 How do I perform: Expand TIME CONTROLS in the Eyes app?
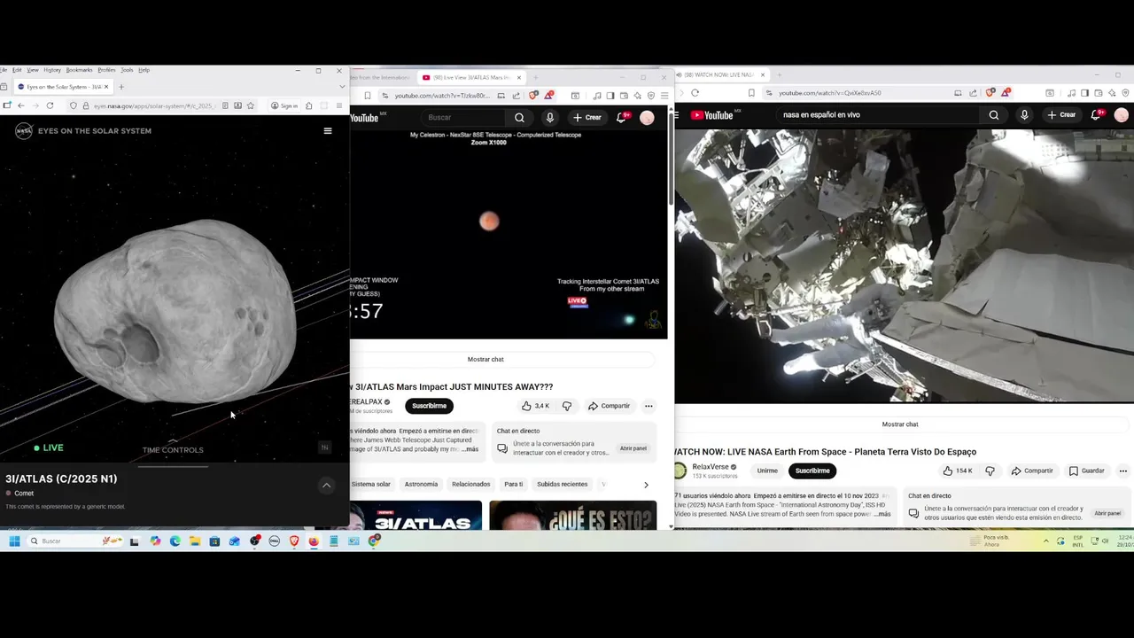click(x=173, y=448)
